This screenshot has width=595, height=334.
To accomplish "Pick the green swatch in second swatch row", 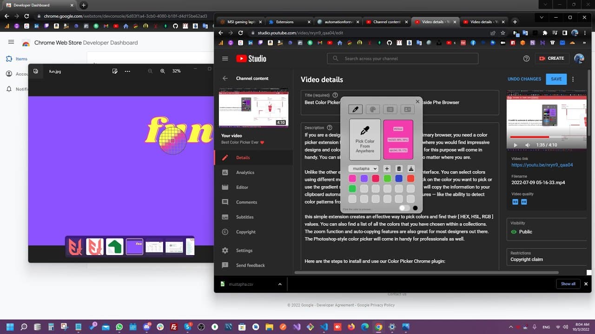I will [352, 189].
